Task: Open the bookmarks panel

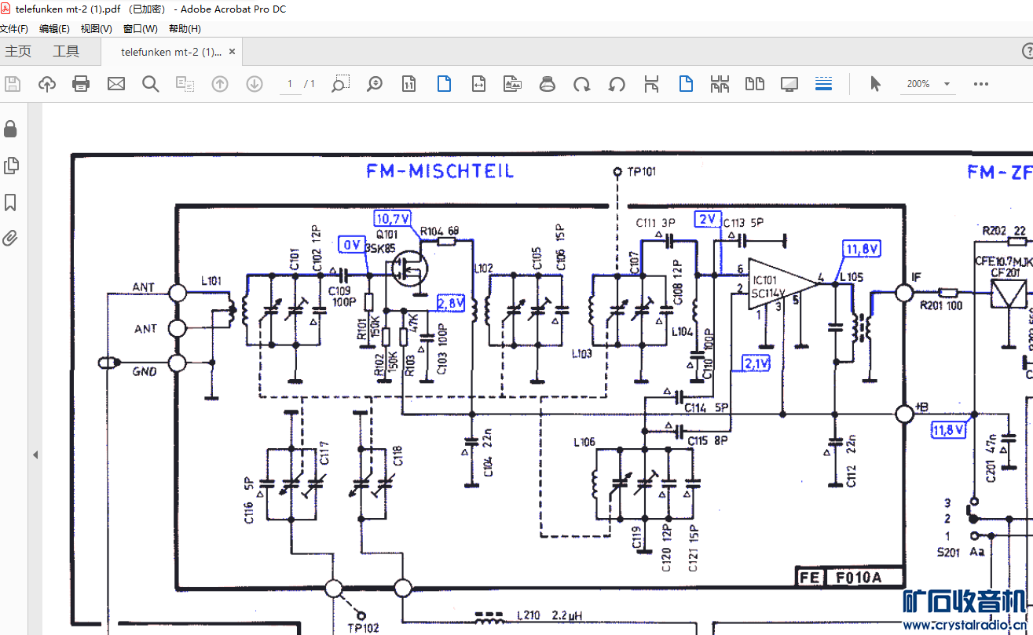Action: [10, 203]
